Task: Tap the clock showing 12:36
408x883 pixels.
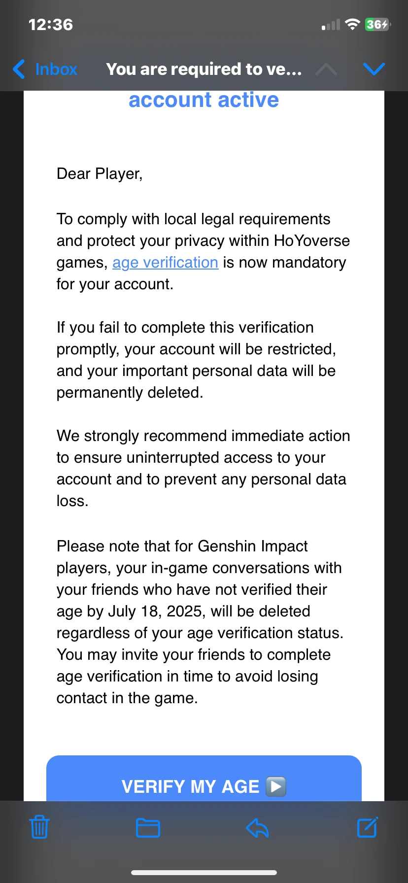Action: (50, 24)
